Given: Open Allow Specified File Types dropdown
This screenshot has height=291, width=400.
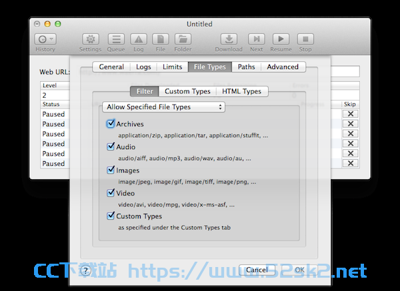Looking at the screenshot, I should 163,107.
